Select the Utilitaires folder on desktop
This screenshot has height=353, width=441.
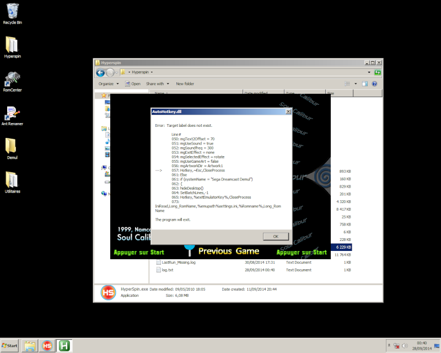coord(12,183)
